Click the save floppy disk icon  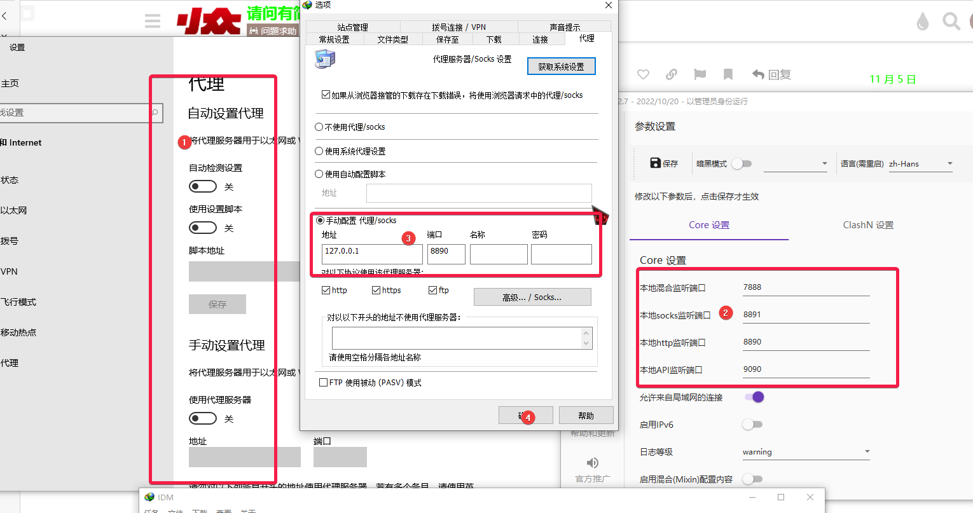(x=656, y=163)
